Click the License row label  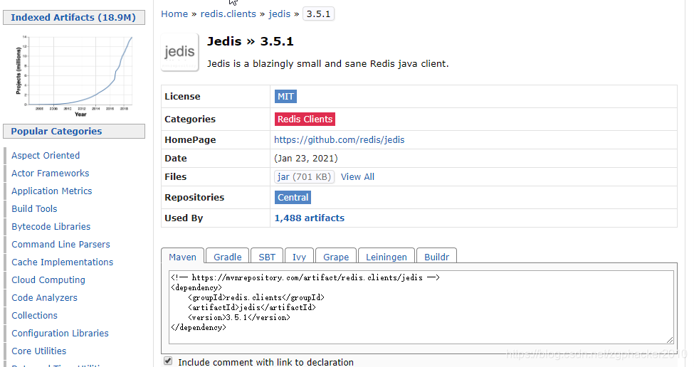click(x=182, y=97)
